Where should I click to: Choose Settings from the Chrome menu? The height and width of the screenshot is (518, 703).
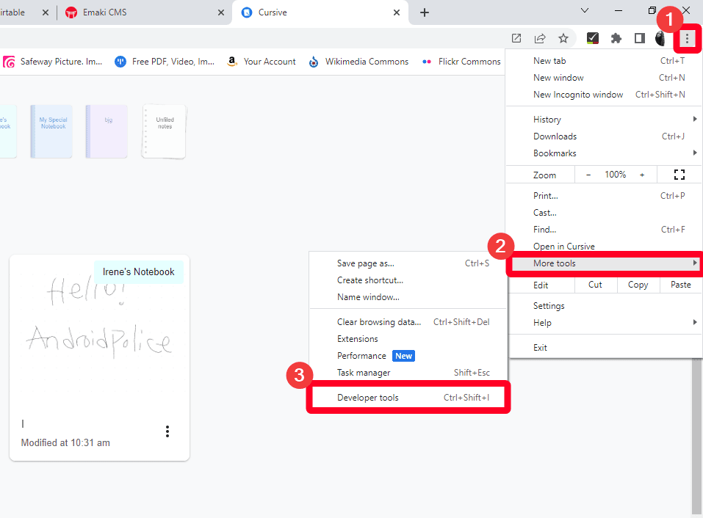tap(549, 305)
